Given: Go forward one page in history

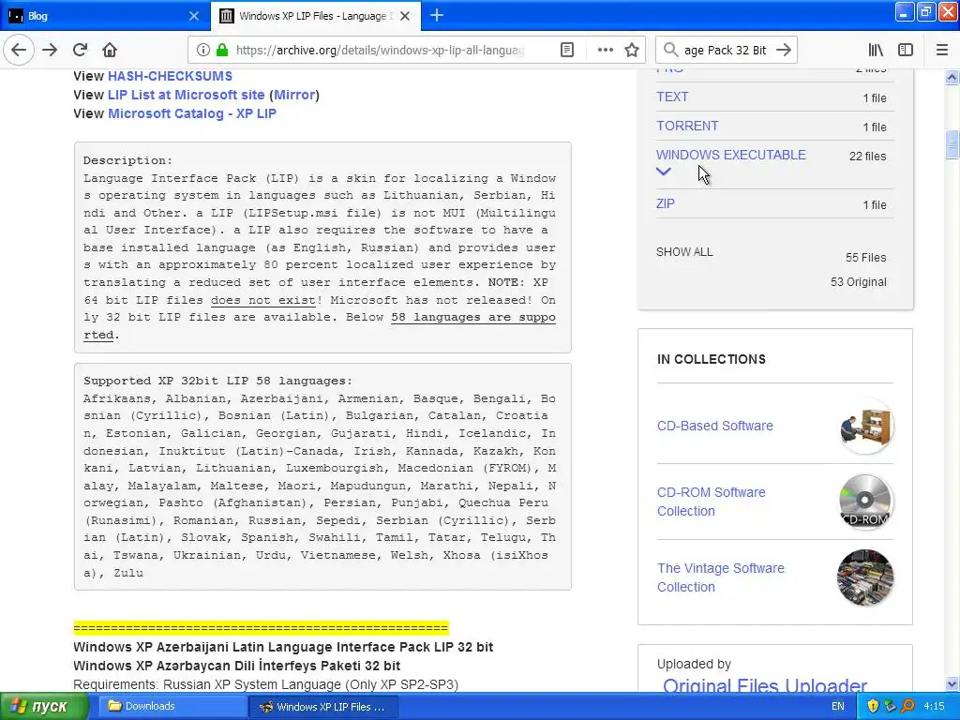Looking at the screenshot, I should (x=50, y=51).
